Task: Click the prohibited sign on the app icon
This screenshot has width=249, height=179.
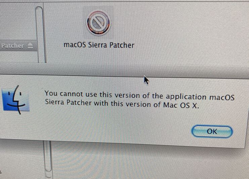Action: pyautogui.click(x=98, y=23)
